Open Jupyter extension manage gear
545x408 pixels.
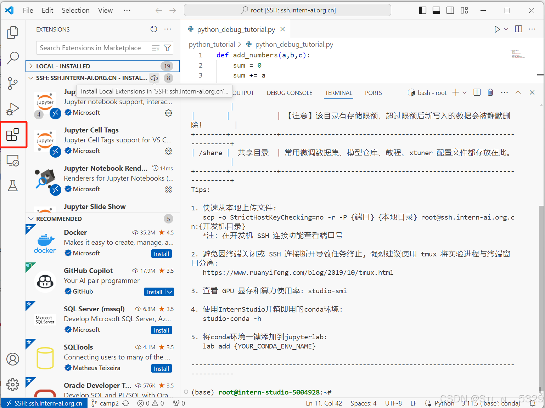169,113
